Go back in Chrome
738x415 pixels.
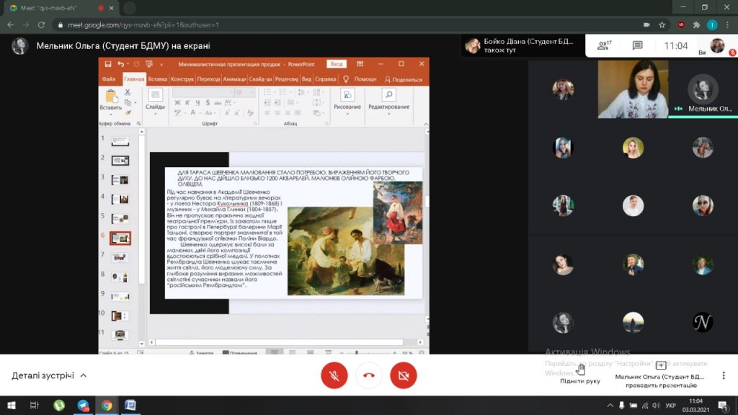(x=10, y=25)
